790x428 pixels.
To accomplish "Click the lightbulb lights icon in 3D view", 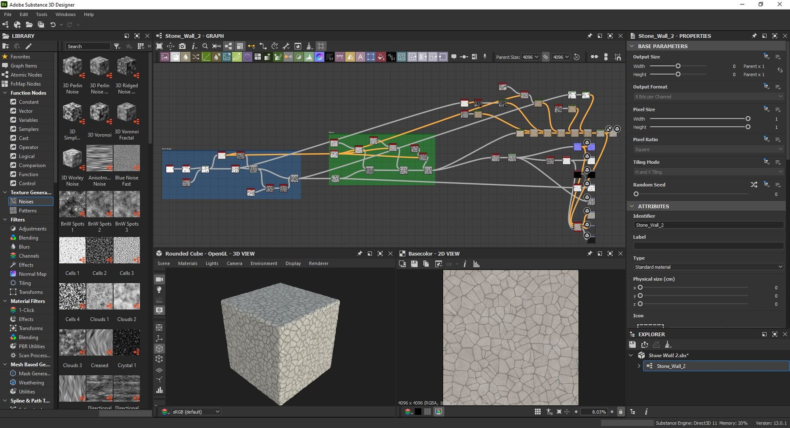I will pos(159,290).
